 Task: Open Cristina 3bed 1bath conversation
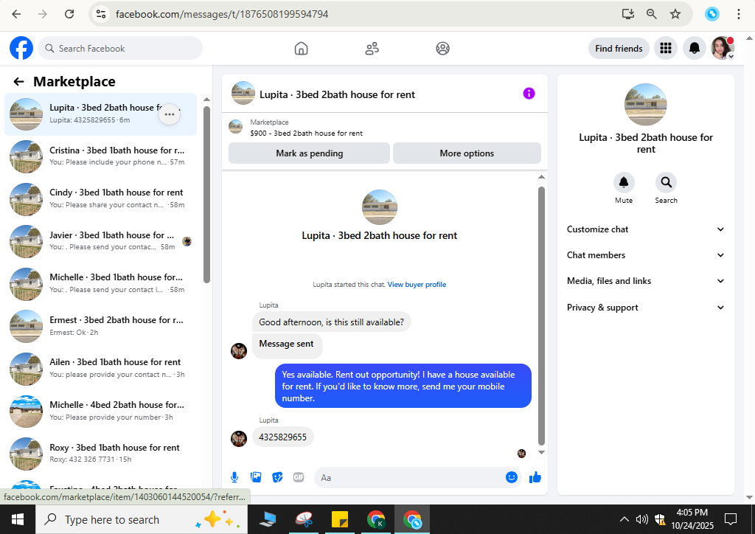[100, 156]
